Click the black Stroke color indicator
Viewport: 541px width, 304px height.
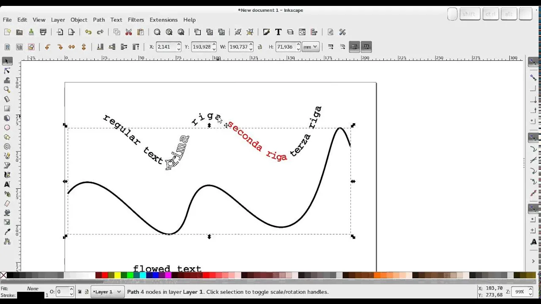tap(30, 295)
